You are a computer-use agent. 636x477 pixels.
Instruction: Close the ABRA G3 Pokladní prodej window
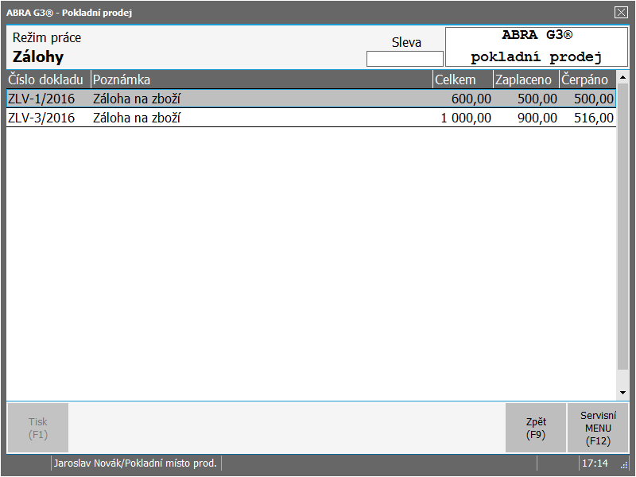pos(621,12)
